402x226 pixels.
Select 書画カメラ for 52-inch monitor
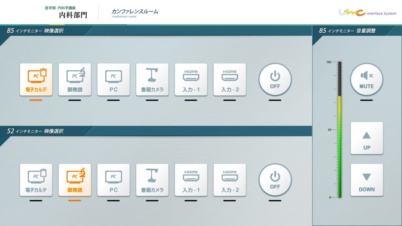point(152,180)
